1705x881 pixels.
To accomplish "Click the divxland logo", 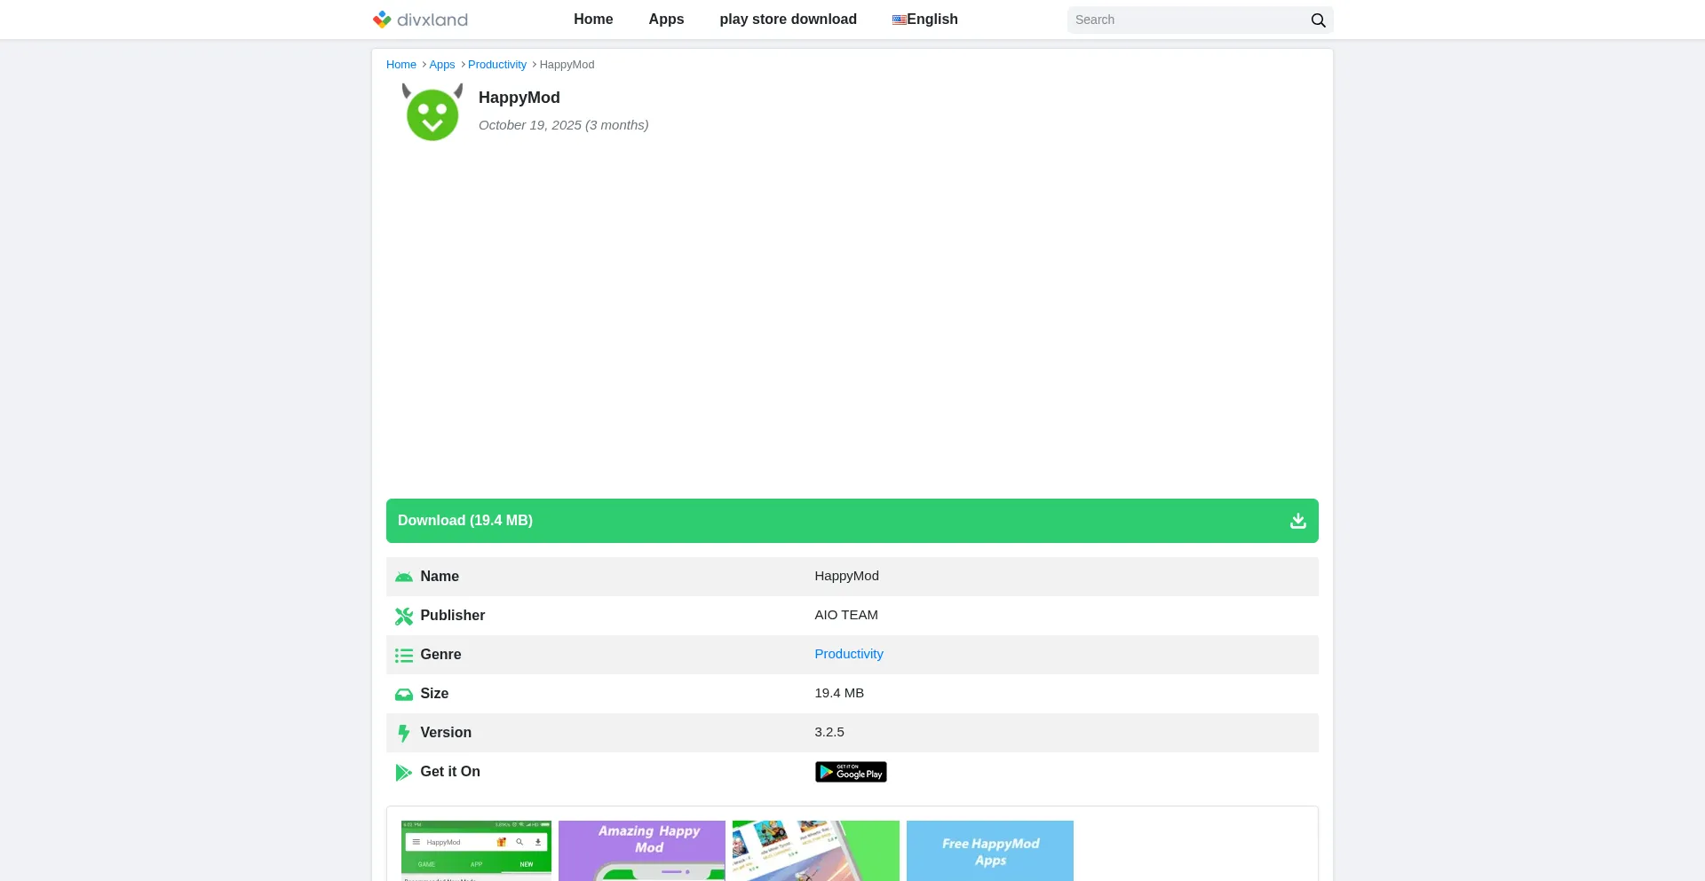I will [420, 20].
